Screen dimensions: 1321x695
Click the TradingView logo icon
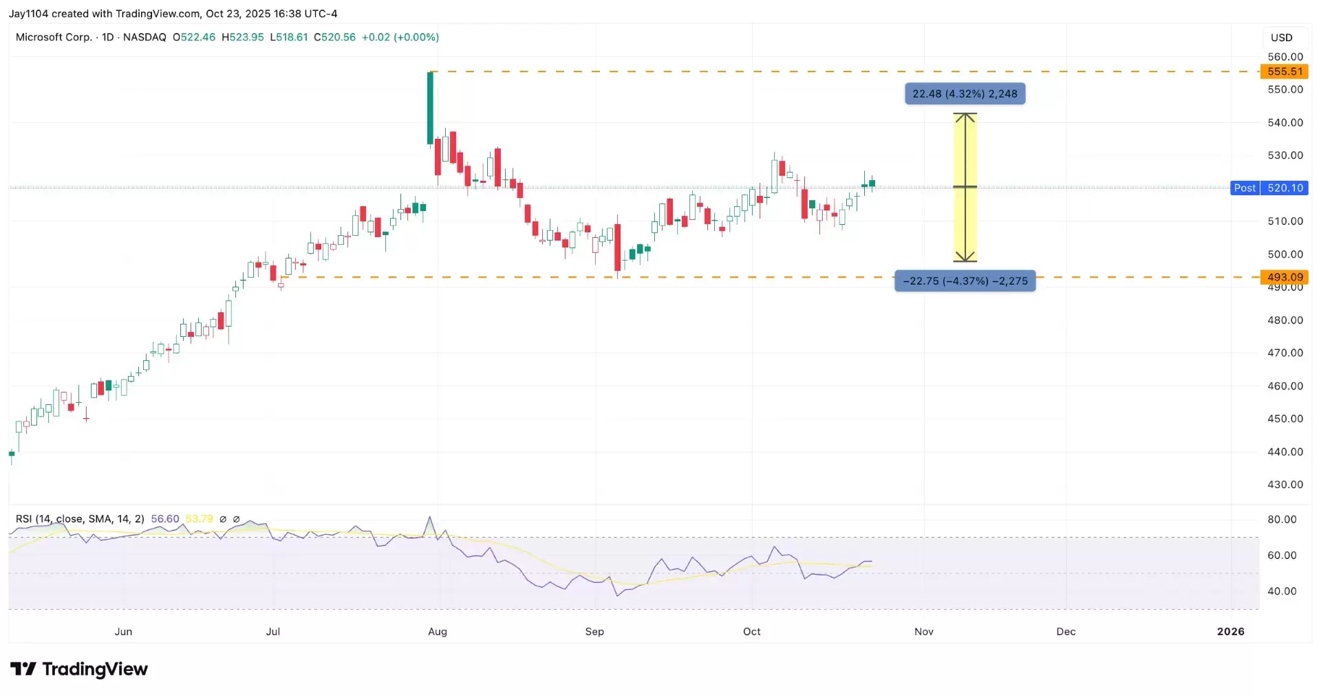23,669
